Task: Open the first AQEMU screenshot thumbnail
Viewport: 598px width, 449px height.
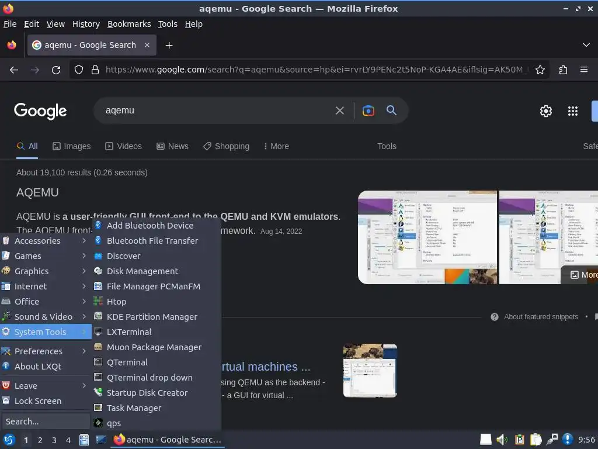Action: pos(427,237)
